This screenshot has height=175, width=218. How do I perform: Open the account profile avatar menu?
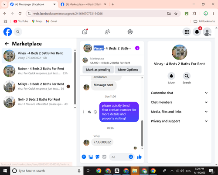coord(207,32)
